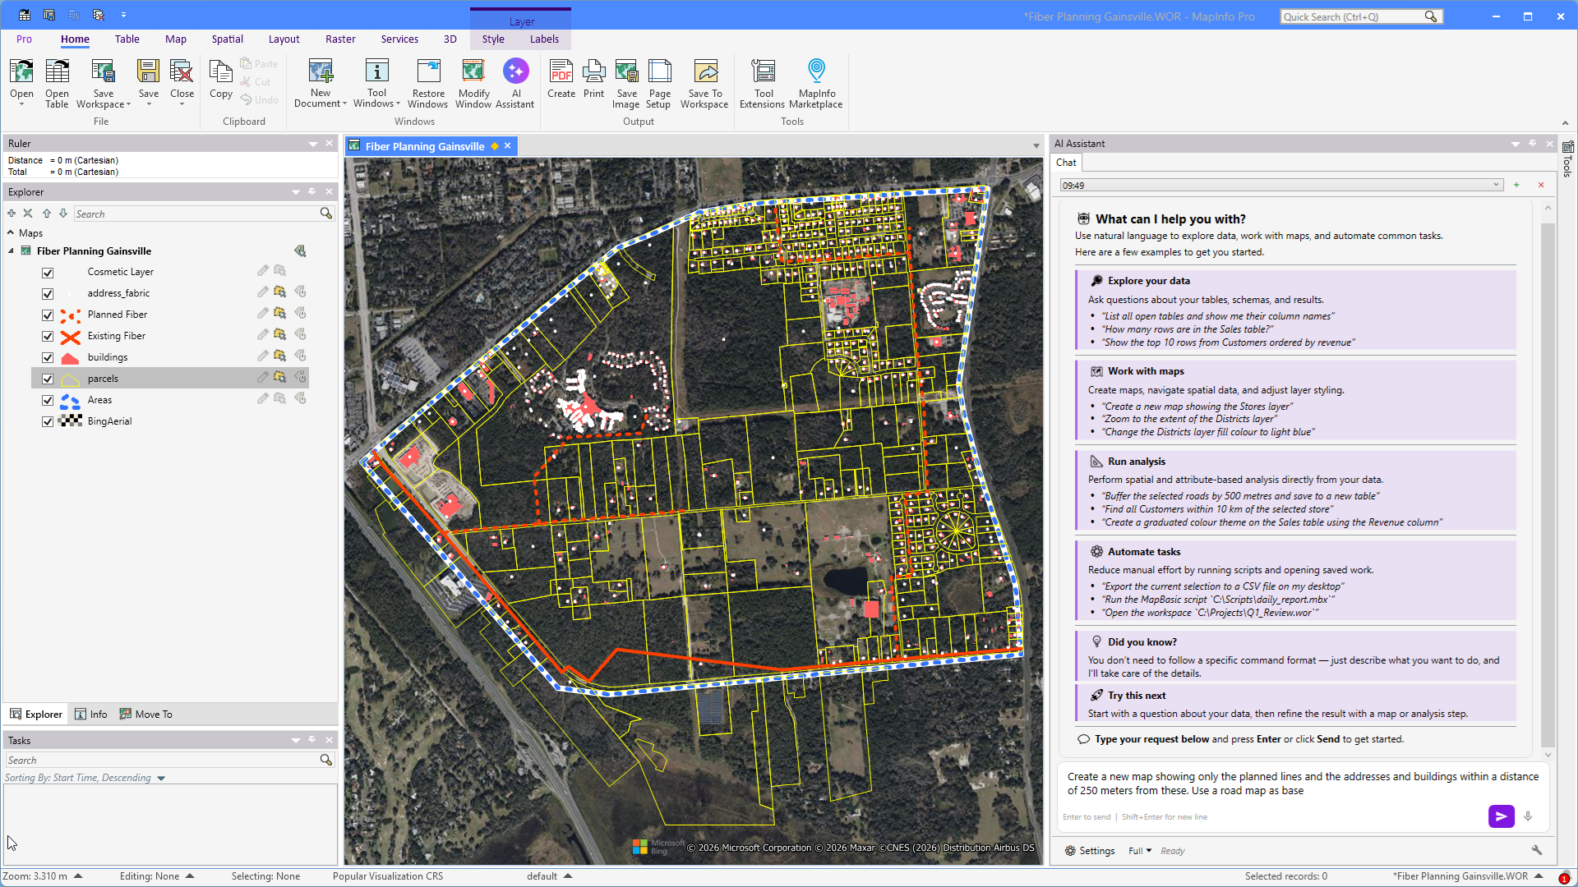The height and width of the screenshot is (887, 1578).
Task: Open AI Assistant Settings
Action: tap(1090, 851)
